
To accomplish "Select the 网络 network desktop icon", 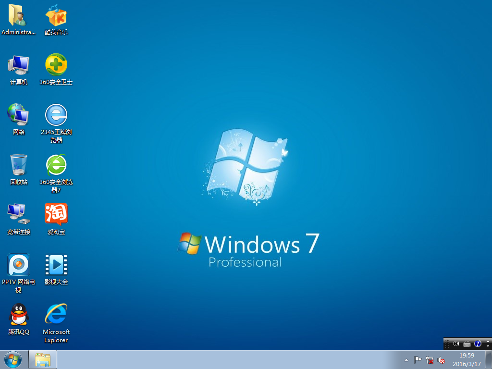I will (19, 120).
